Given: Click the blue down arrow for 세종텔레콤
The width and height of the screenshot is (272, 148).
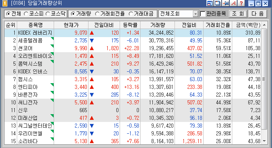Looking at the screenshot, I should click(x=92, y=41).
